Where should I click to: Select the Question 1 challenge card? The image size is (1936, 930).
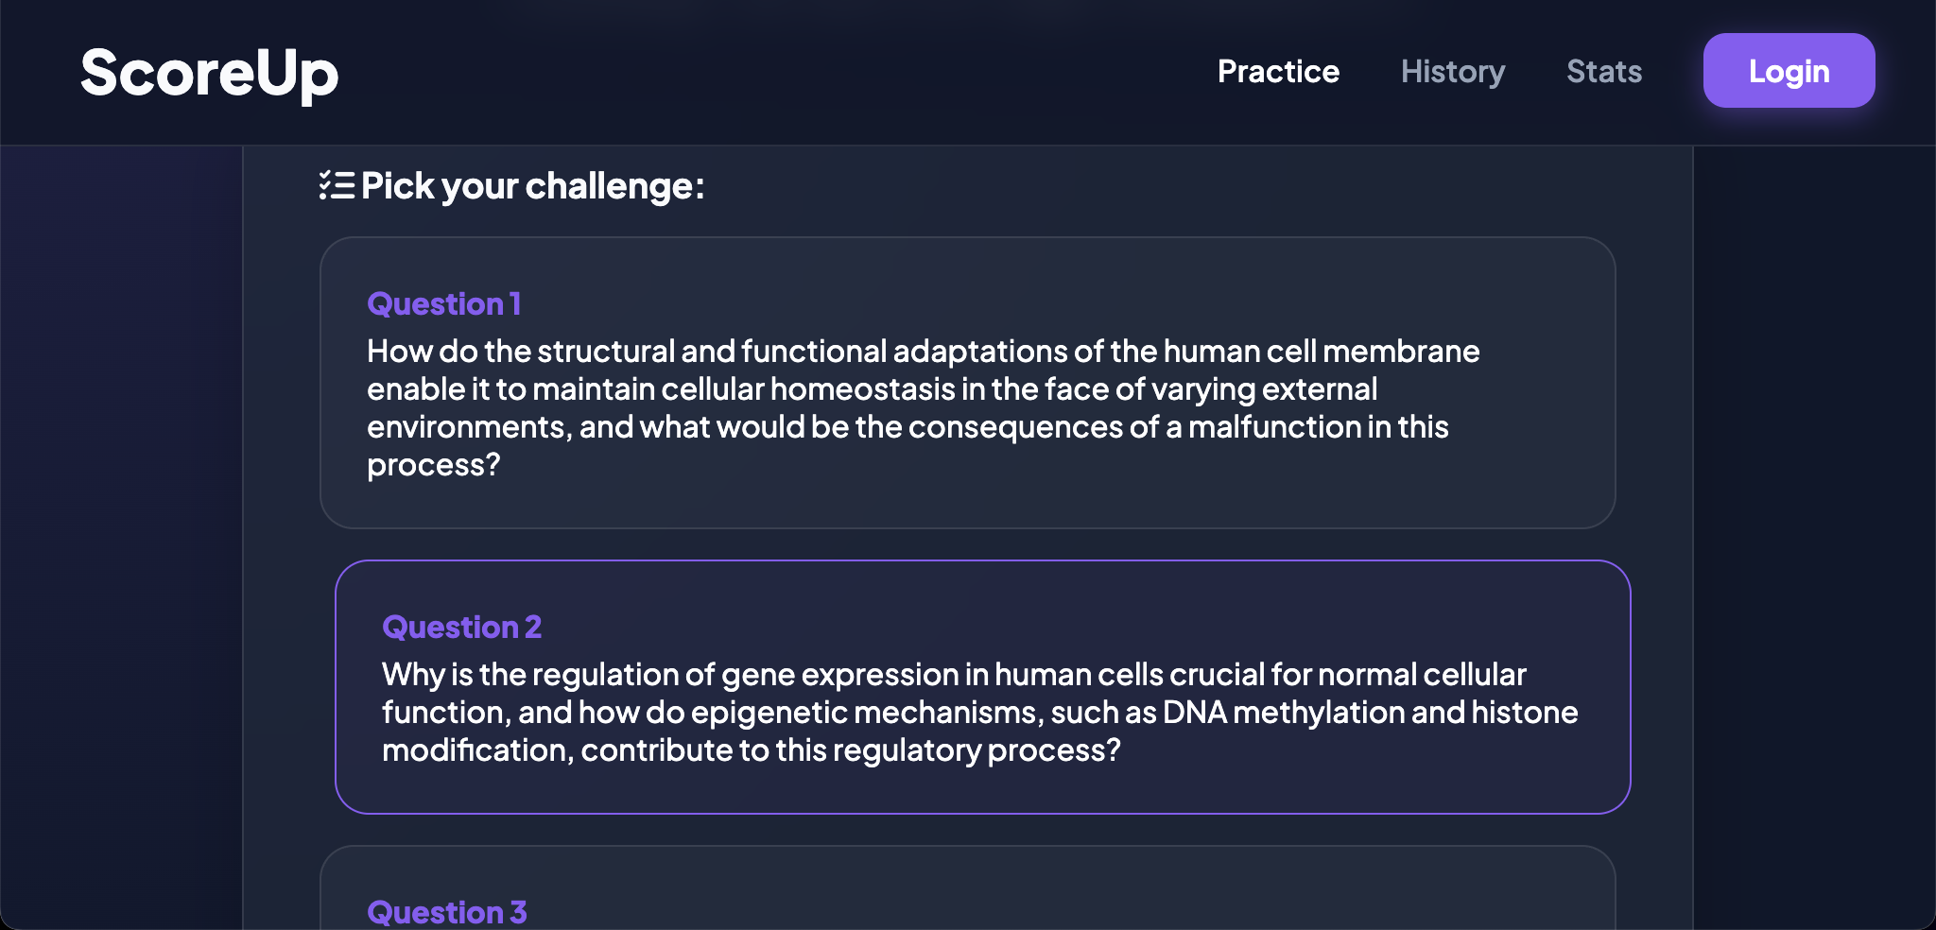pos(967,383)
